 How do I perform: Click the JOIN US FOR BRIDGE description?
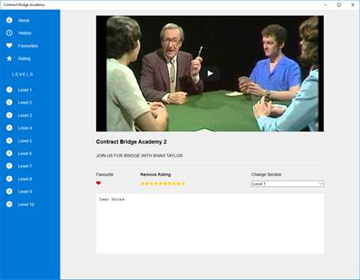coord(139,155)
